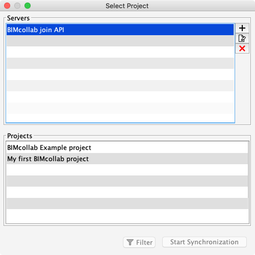This screenshot has height=255, width=255.
Task: Select My first BIMcollab project
Action: (x=127, y=159)
